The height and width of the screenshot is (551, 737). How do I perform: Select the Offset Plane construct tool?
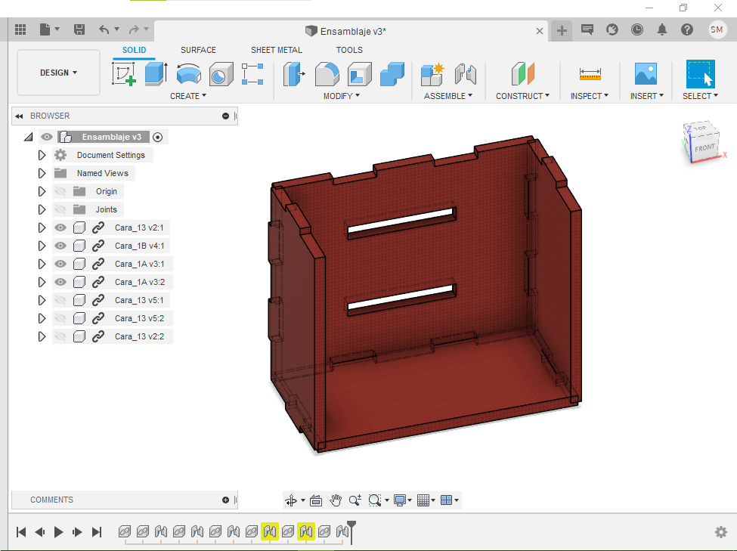tap(522, 74)
